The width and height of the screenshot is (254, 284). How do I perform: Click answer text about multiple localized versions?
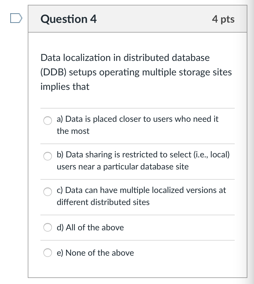point(141,190)
